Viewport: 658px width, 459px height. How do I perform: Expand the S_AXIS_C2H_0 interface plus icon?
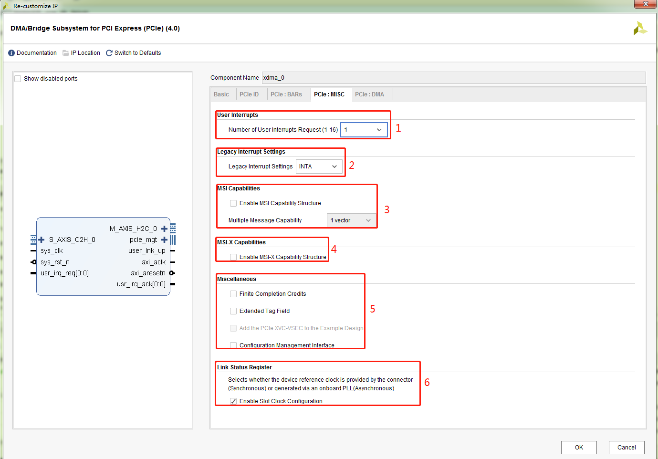pyautogui.click(x=42, y=240)
